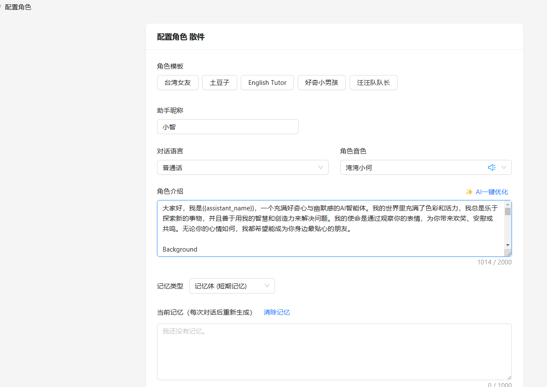Viewport: 547px width, 387px height.
Task: Choose the 土豆子 template
Action: coord(220,83)
